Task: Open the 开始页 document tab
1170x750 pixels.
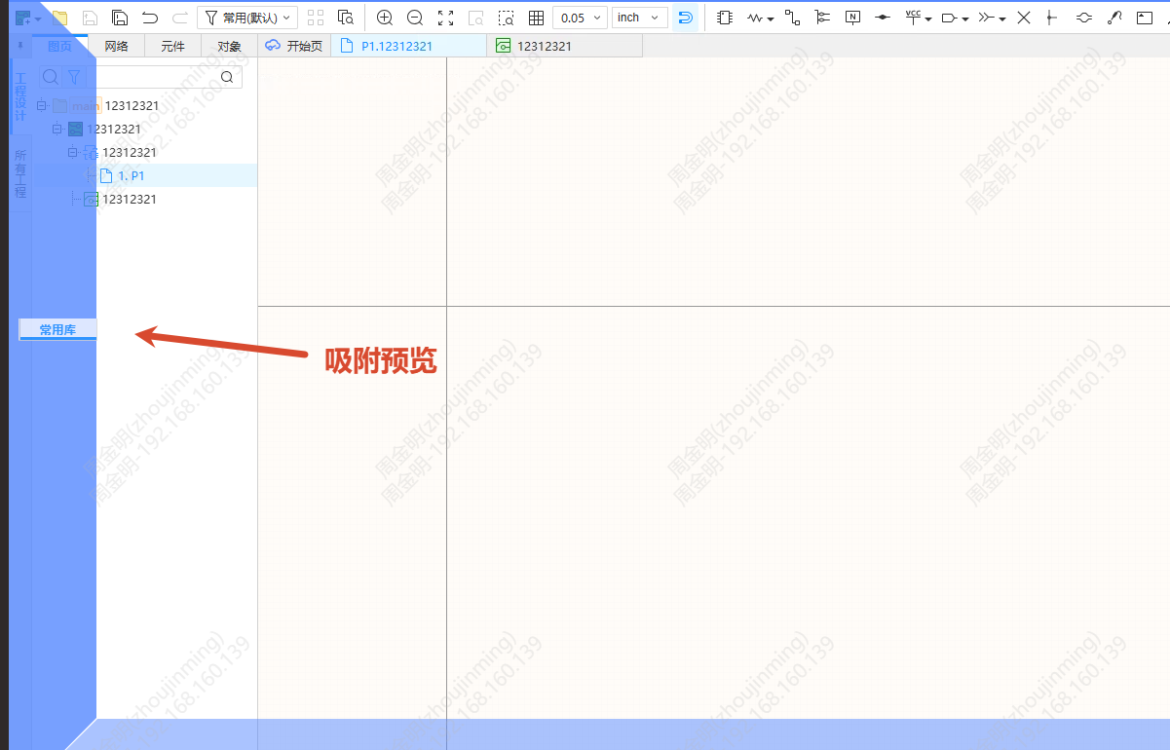Action: (x=295, y=46)
